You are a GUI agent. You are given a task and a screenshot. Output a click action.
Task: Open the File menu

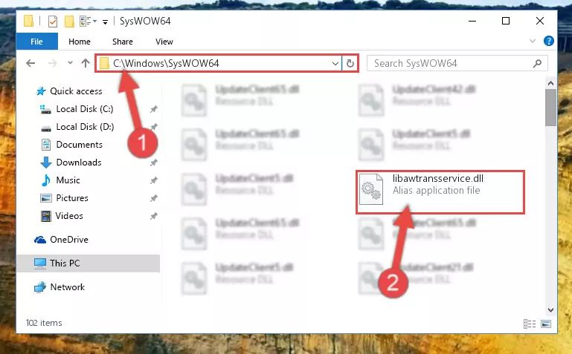[x=36, y=42]
